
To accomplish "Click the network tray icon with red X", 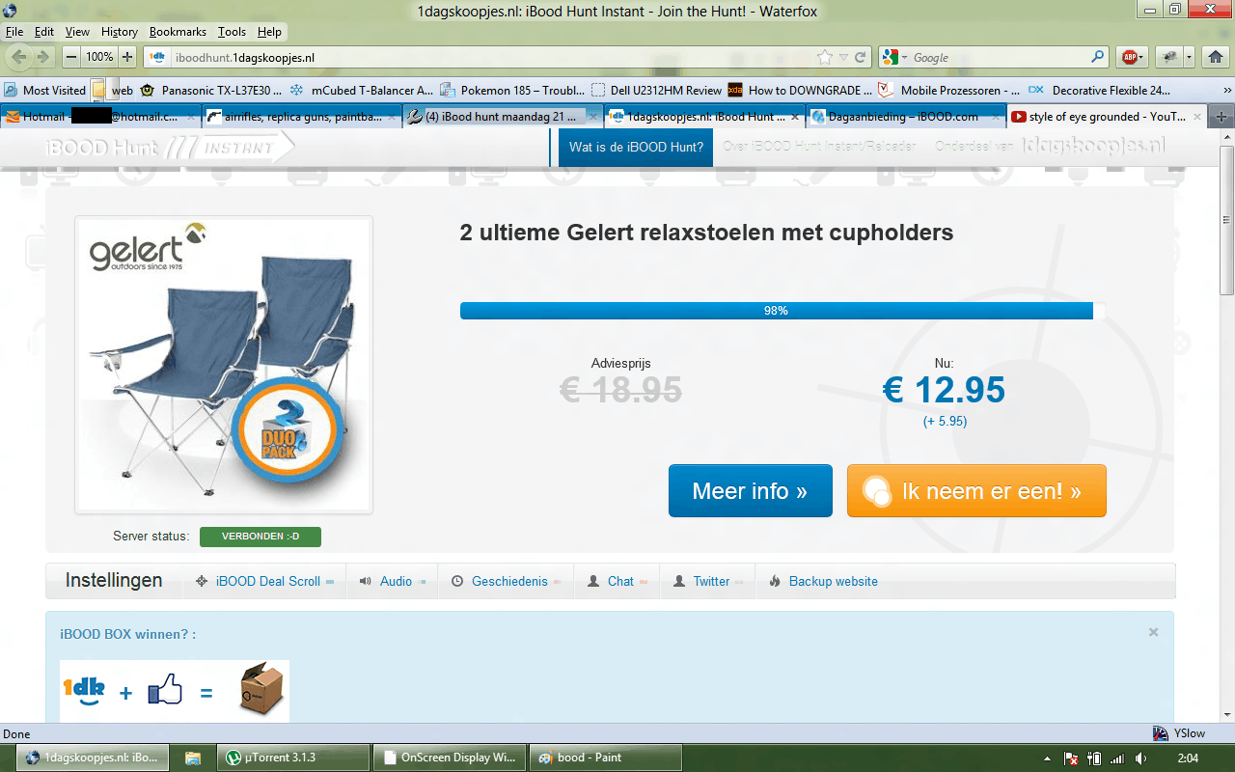I will [x=1071, y=758].
